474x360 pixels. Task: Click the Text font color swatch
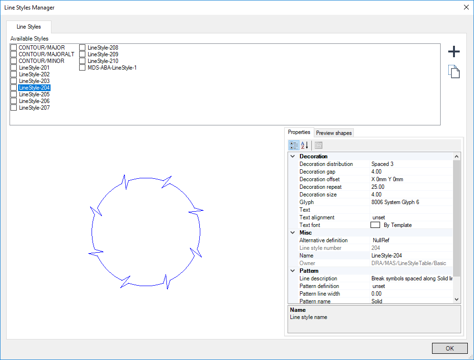(375, 225)
